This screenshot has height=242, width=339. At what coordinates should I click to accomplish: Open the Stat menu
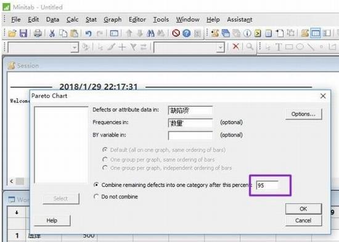(91, 20)
